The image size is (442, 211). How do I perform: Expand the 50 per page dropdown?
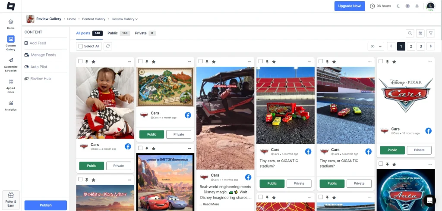click(x=376, y=46)
